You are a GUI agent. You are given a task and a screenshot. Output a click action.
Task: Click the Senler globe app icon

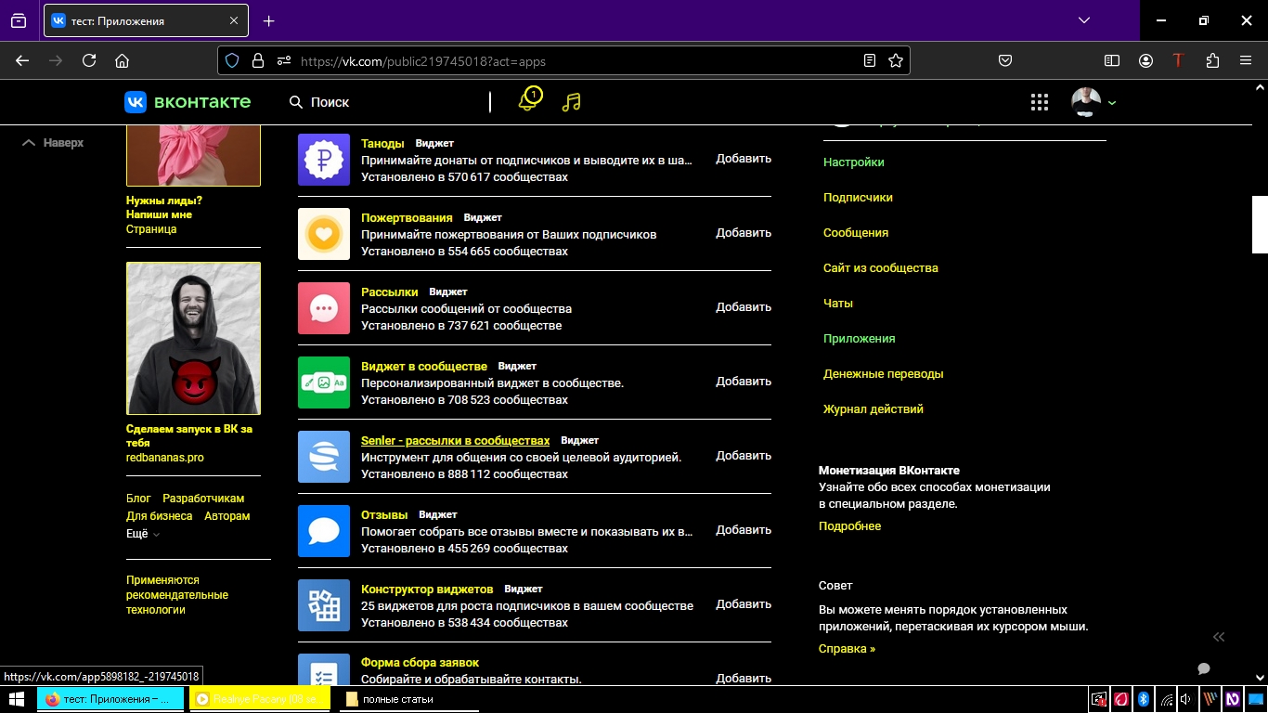click(x=324, y=457)
